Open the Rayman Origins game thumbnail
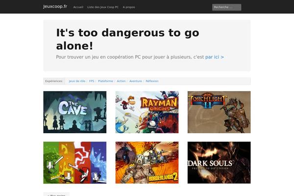The width and height of the screenshot is (294, 196). [147, 112]
